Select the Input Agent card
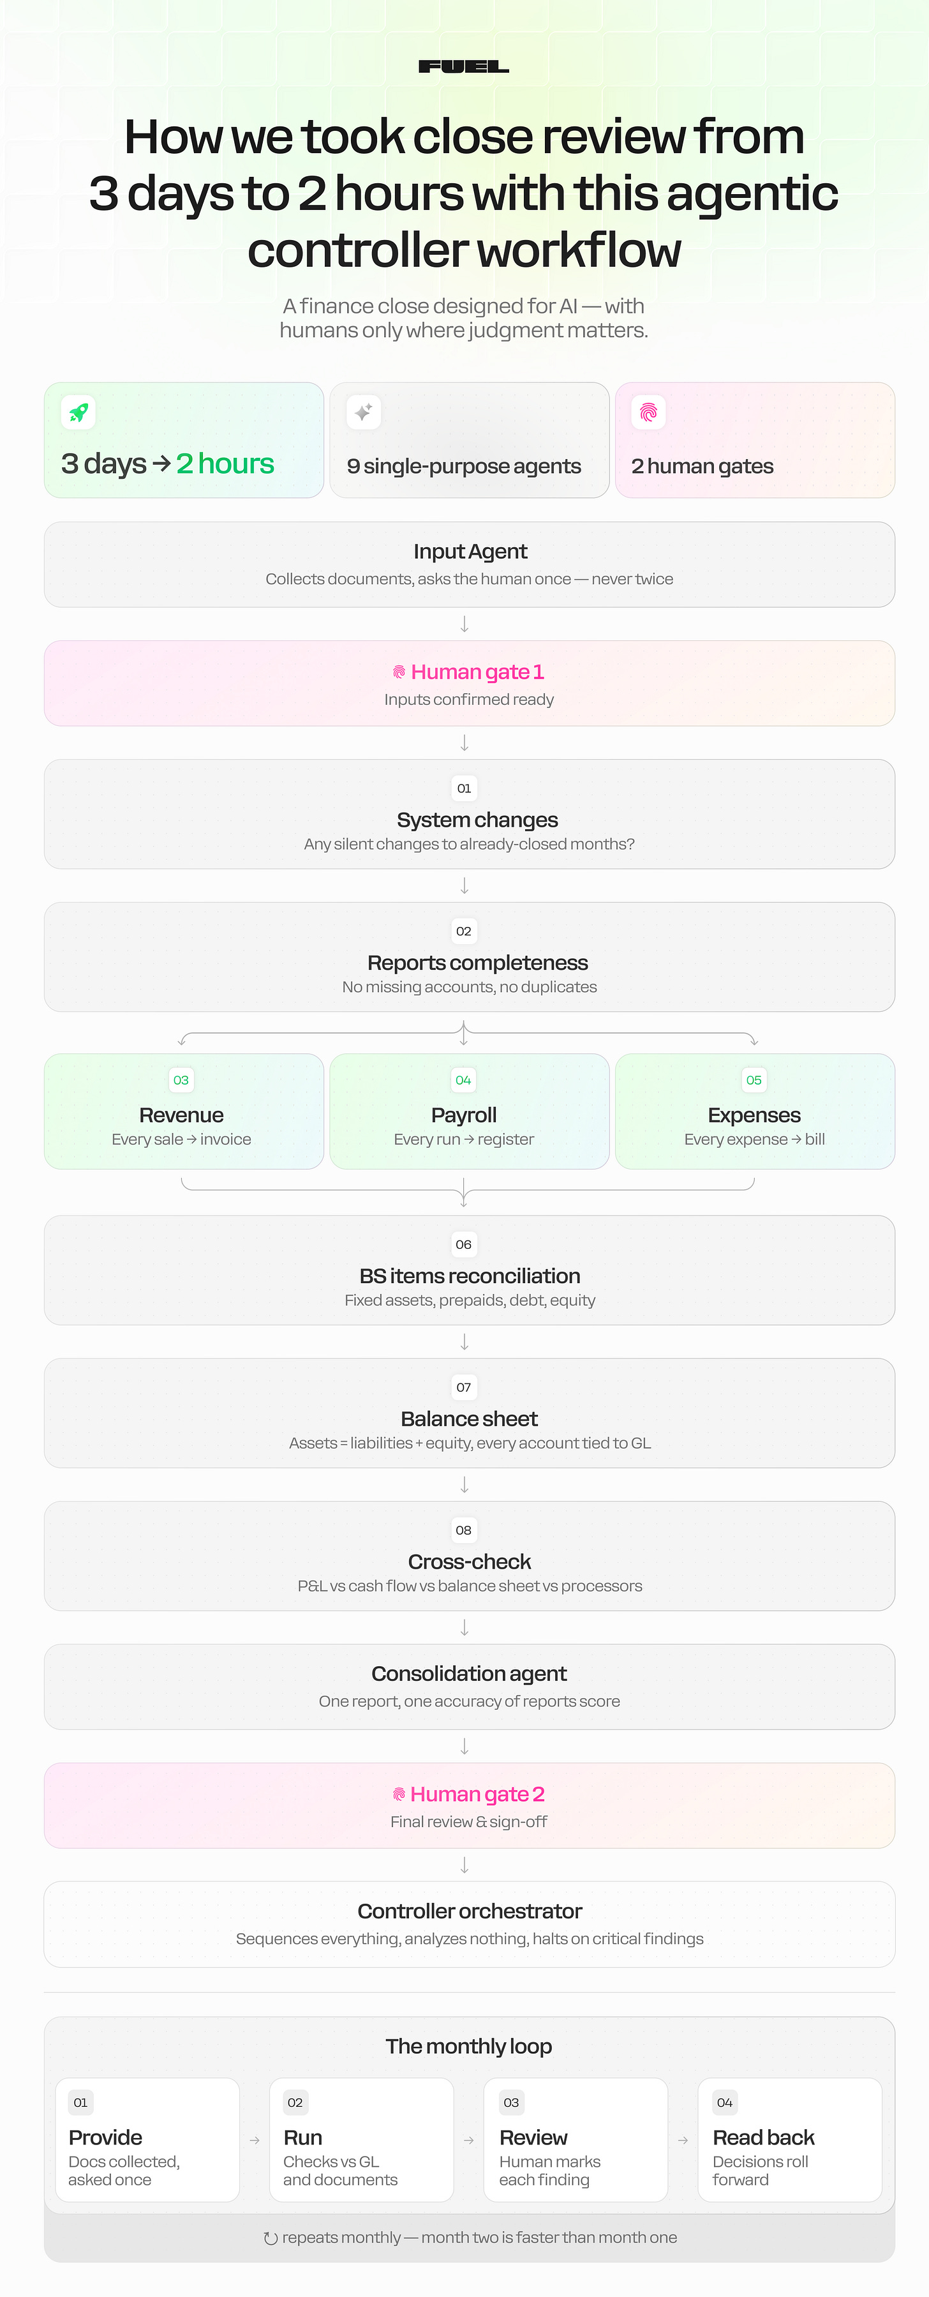Viewport: 929px width, 2297px height. click(469, 564)
